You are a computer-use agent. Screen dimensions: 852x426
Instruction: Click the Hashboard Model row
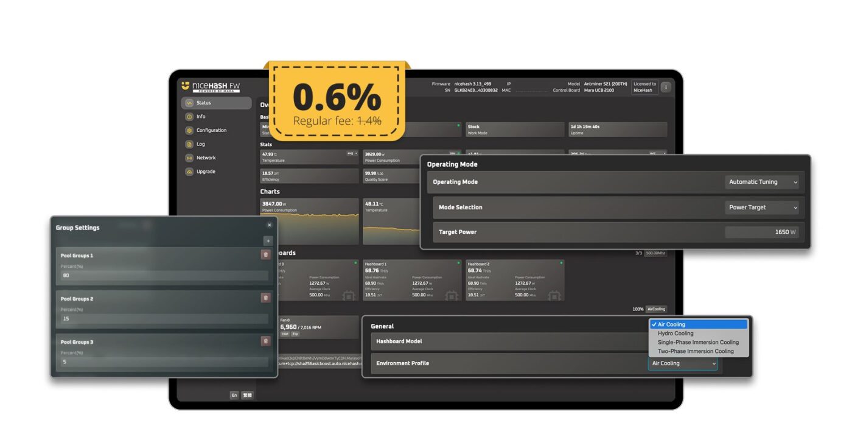click(510, 341)
